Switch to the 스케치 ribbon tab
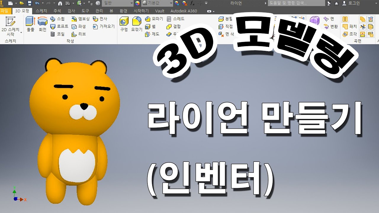This screenshot has width=379, height=213. click(41, 11)
